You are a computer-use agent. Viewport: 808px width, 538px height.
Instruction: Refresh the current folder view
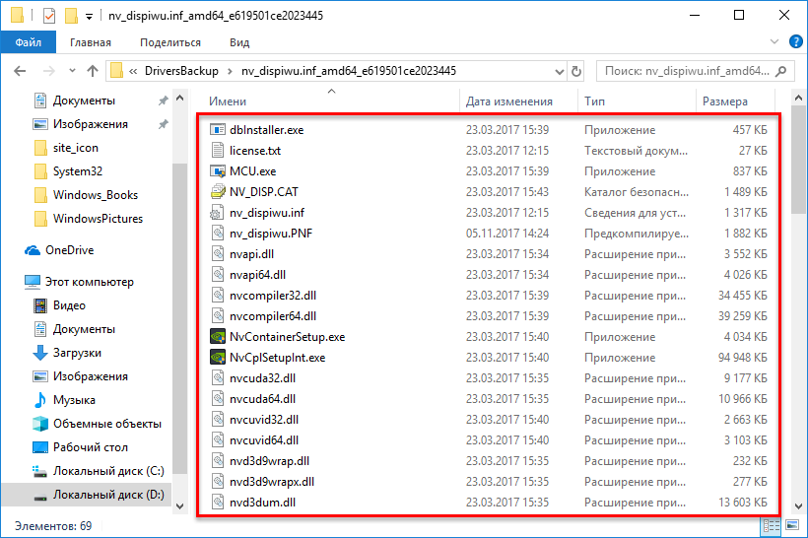click(576, 71)
